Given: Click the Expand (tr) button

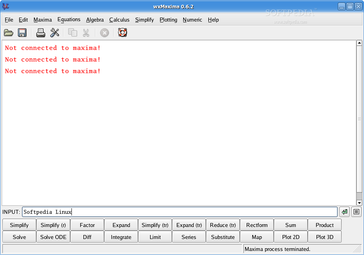Looking at the screenshot, I should 189,225.
